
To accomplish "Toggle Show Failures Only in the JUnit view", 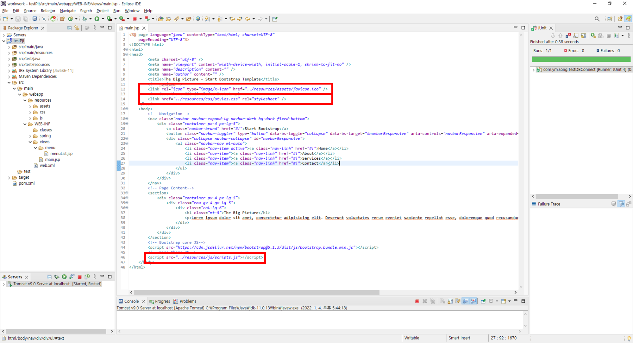I will point(568,36).
